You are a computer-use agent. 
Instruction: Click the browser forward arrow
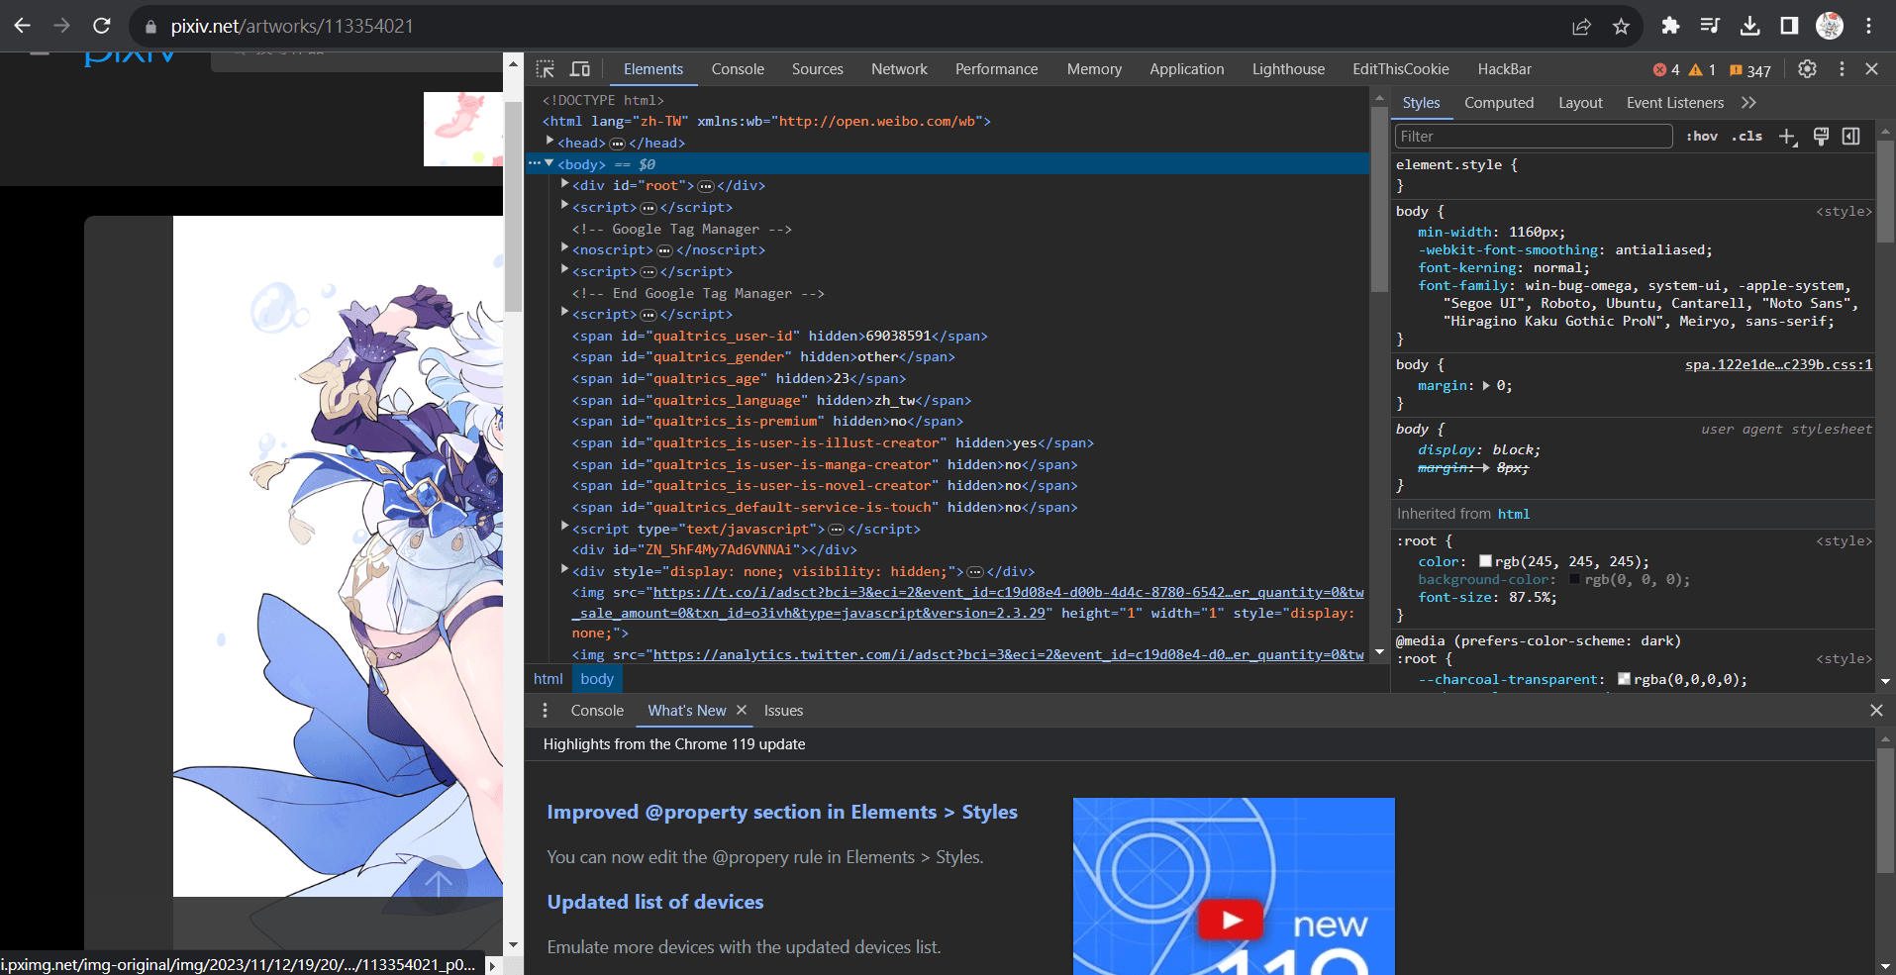click(x=61, y=26)
